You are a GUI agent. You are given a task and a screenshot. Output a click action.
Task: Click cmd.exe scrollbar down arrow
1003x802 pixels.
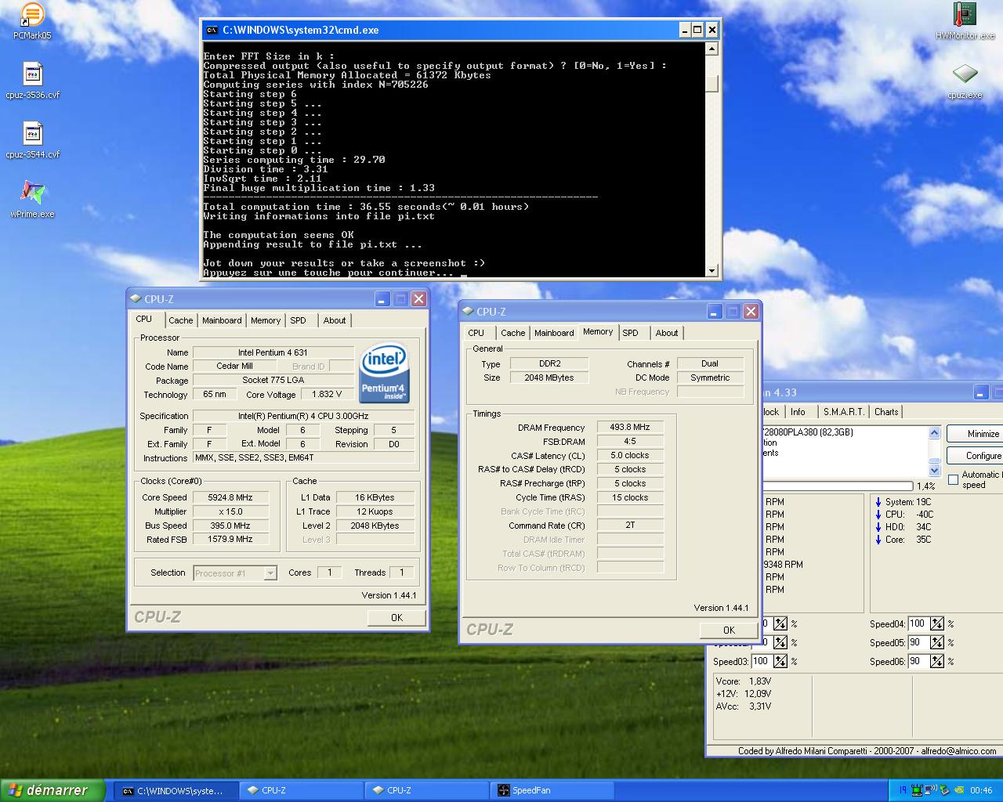[x=712, y=271]
